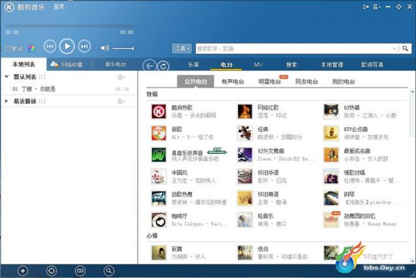This screenshot has height=278, width=416.
Task: Play the 中国风 station icon
Action: (x=159, y=177)
